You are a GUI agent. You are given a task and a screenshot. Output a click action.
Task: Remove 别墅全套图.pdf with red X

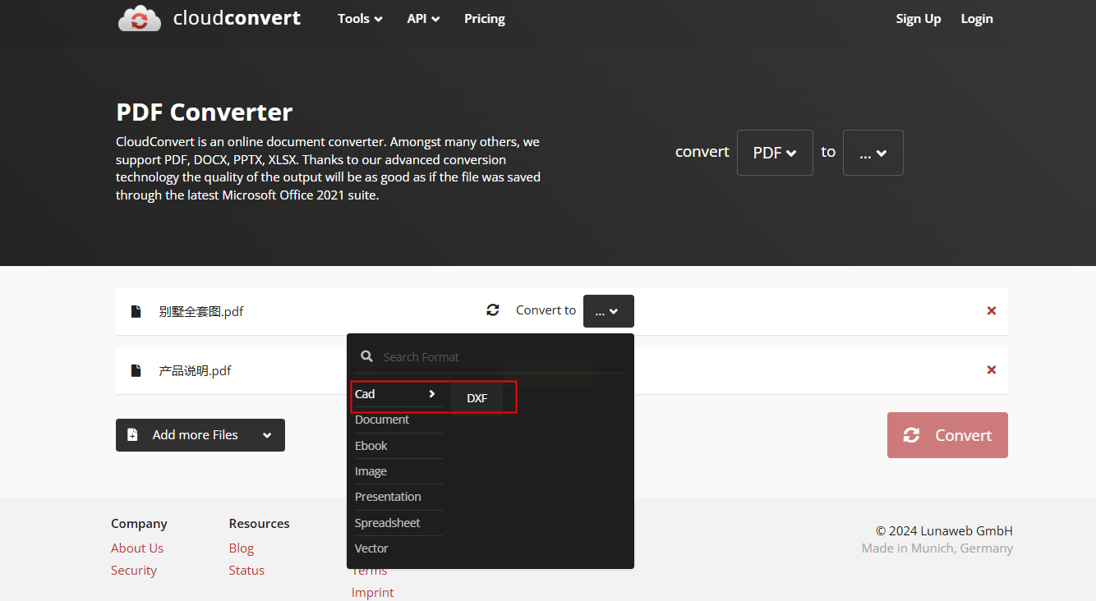coord(991,311)
